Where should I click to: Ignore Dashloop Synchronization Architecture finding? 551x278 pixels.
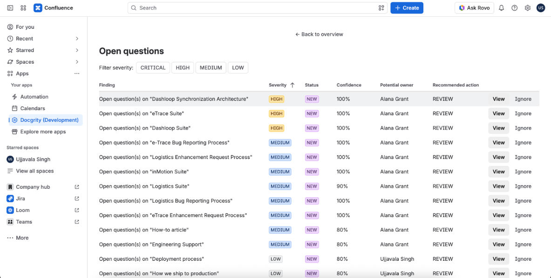[523, 99]
